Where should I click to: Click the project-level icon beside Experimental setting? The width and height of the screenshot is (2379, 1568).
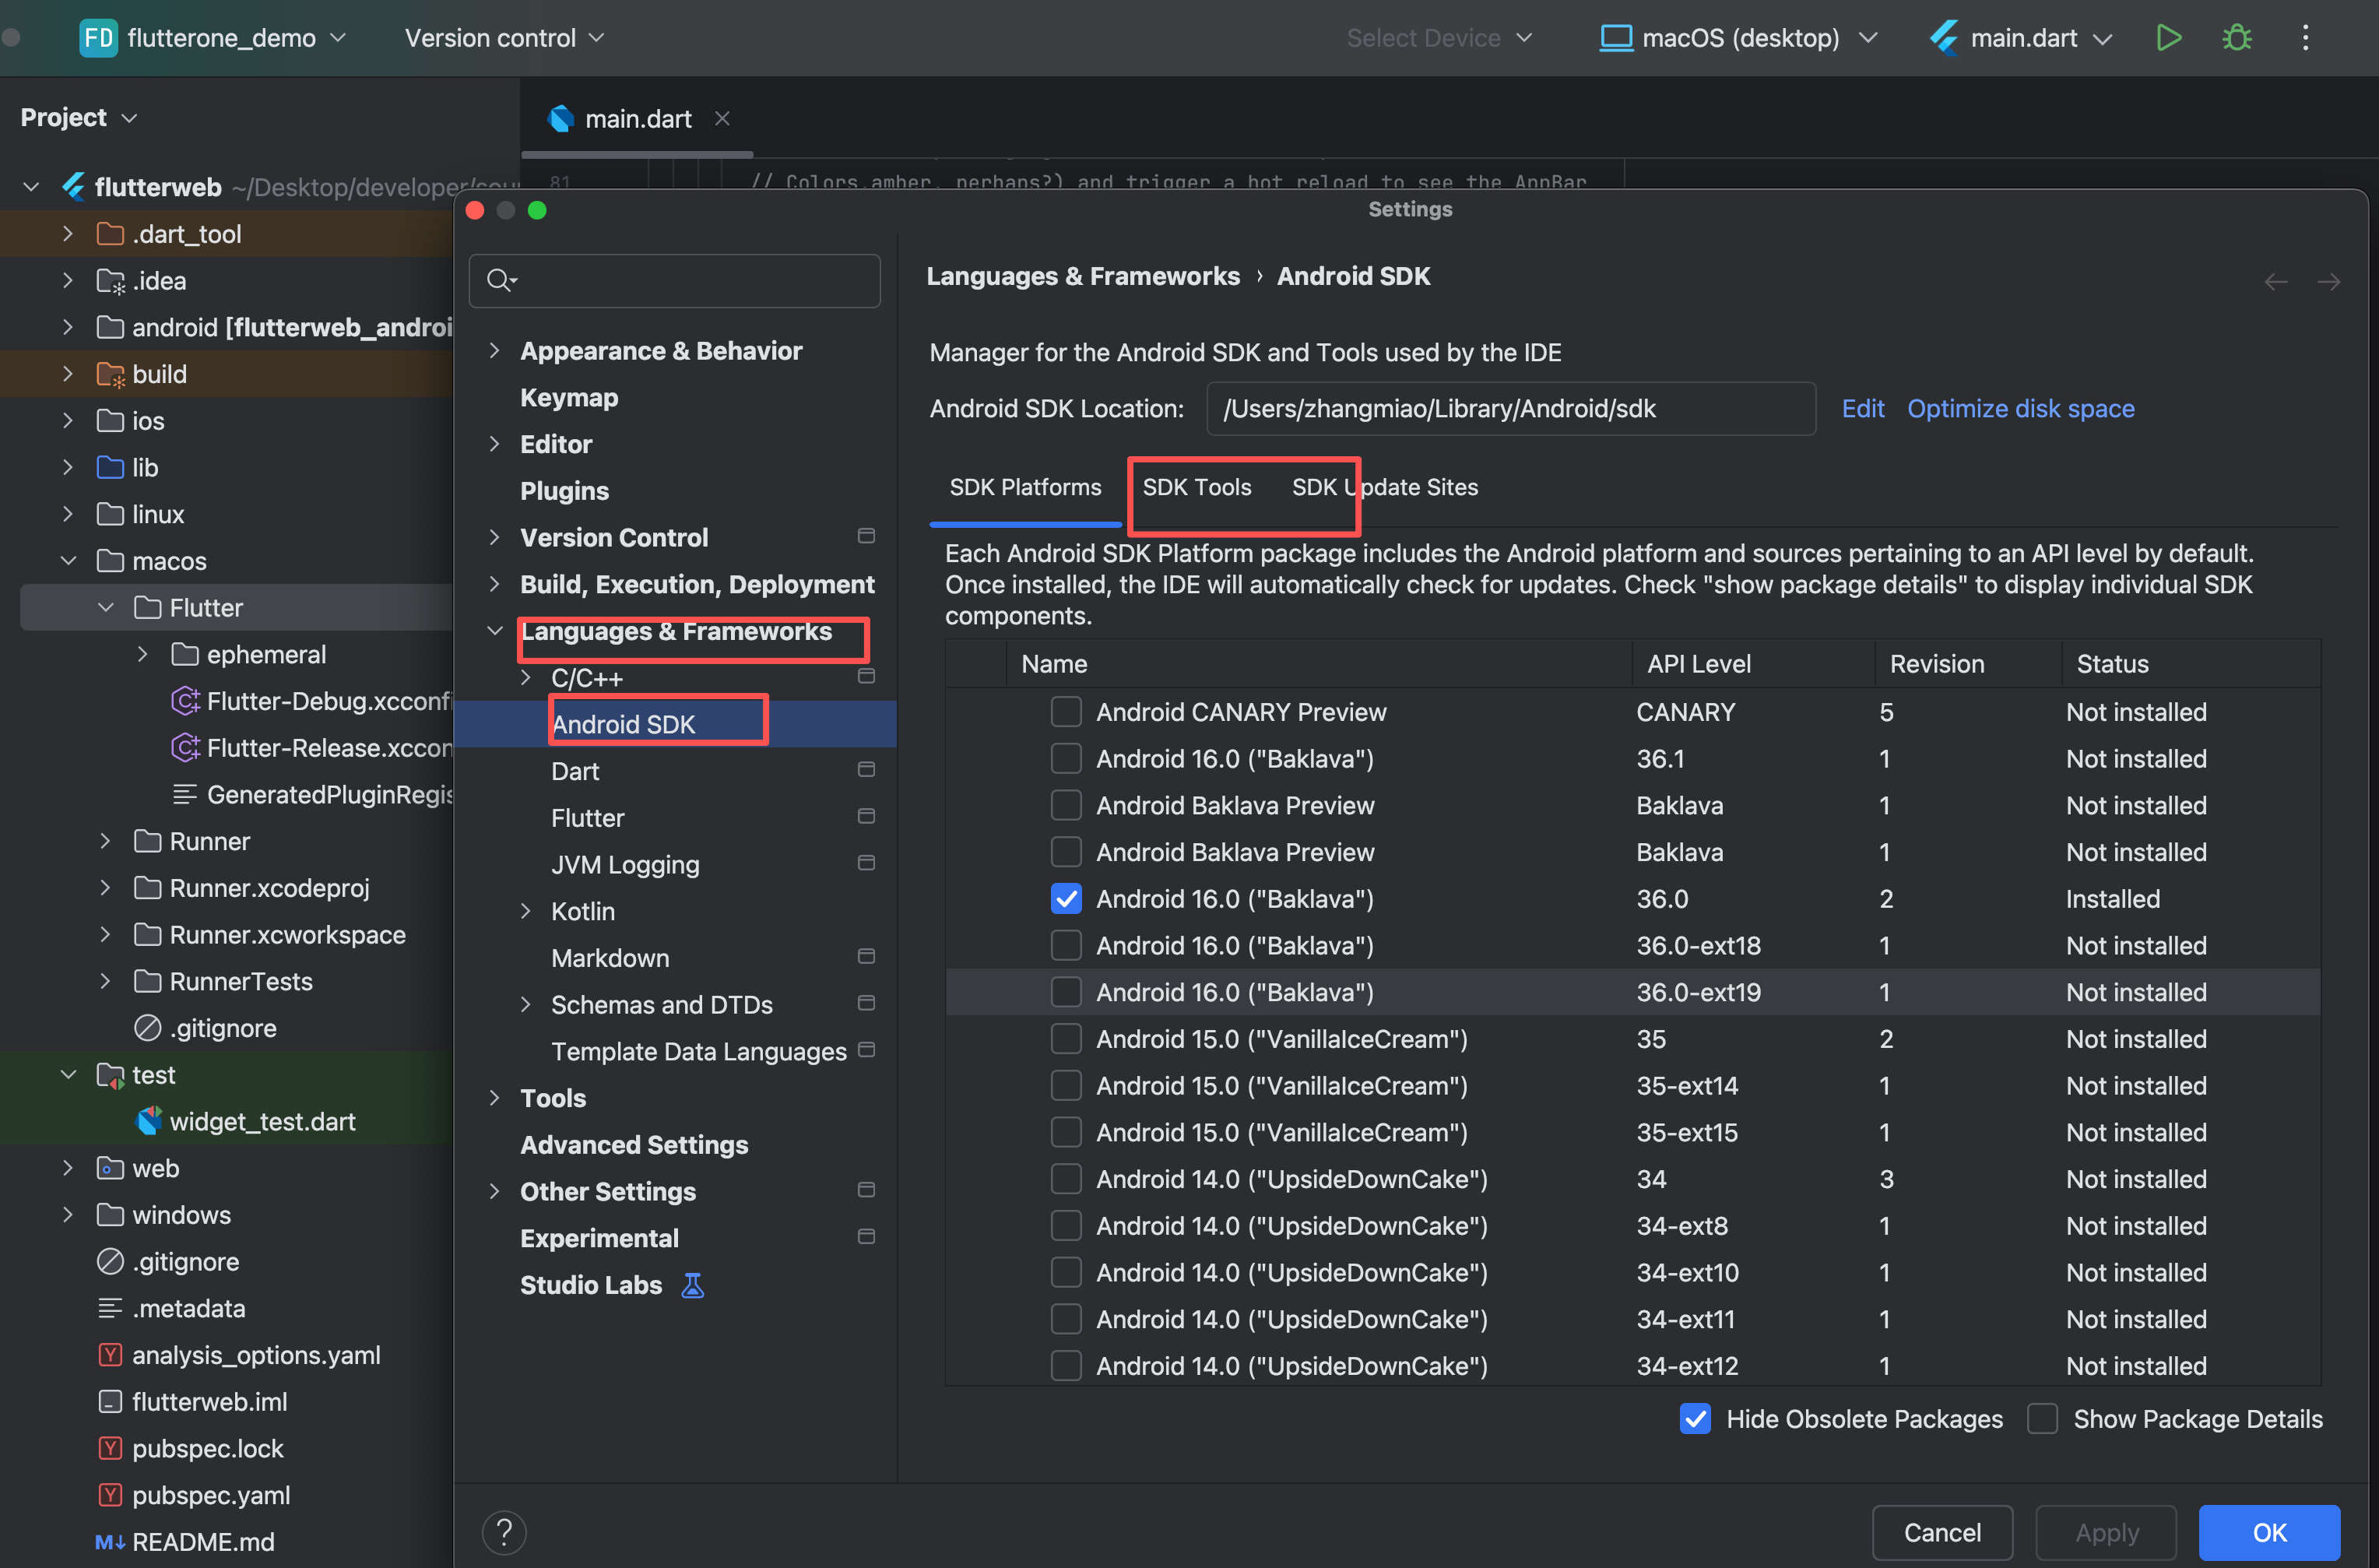pos(866,1237)
